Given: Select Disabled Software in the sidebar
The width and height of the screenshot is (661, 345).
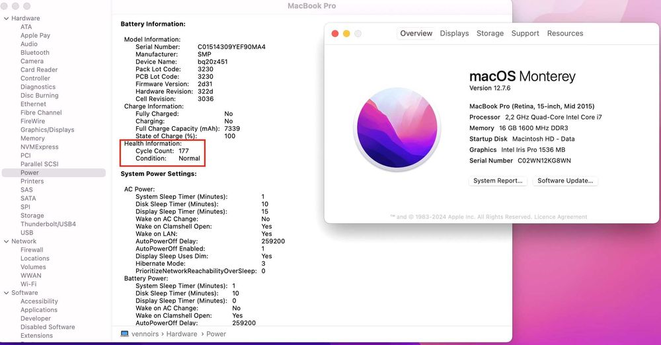Looking at the screenshot, I should (x=48, y=327).
